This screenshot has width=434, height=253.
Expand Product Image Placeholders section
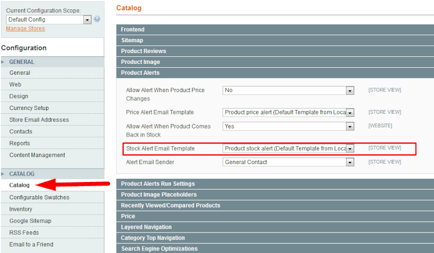pos(275,194)
